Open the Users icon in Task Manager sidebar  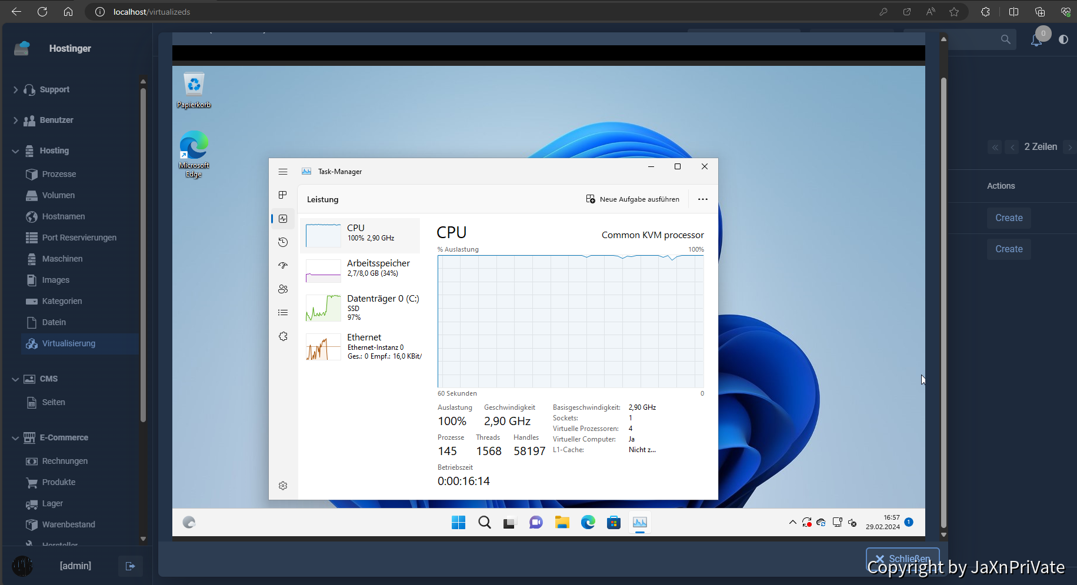[x=283, y=289]
